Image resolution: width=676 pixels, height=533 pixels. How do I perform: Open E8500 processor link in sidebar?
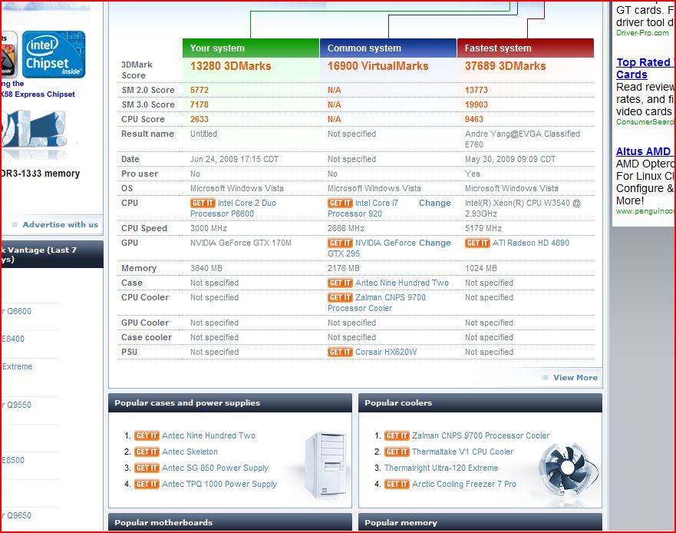pos(13,460)
